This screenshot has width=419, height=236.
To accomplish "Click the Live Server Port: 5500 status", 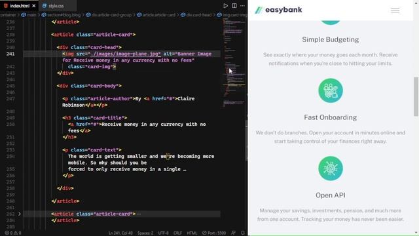I will [x=214, y=233].
